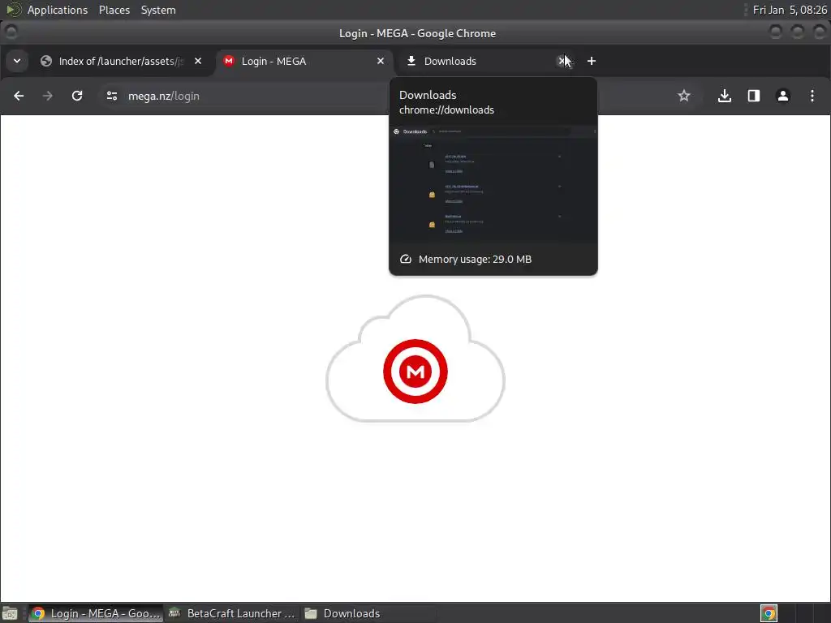
Task: Click 'chrome://downloads' text in tab preview
Action: [446, 110]
